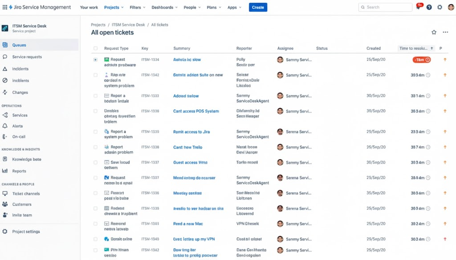Go to Queues in the sidebar
The width and height of the screenshot is (456, 260).
[x=19, y=45]
